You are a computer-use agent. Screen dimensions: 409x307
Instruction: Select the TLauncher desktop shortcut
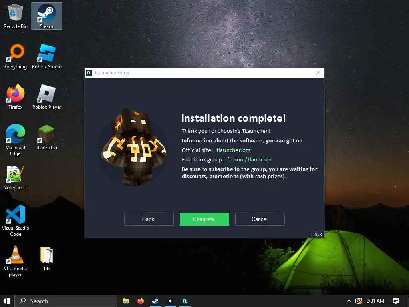coord(47,138)
